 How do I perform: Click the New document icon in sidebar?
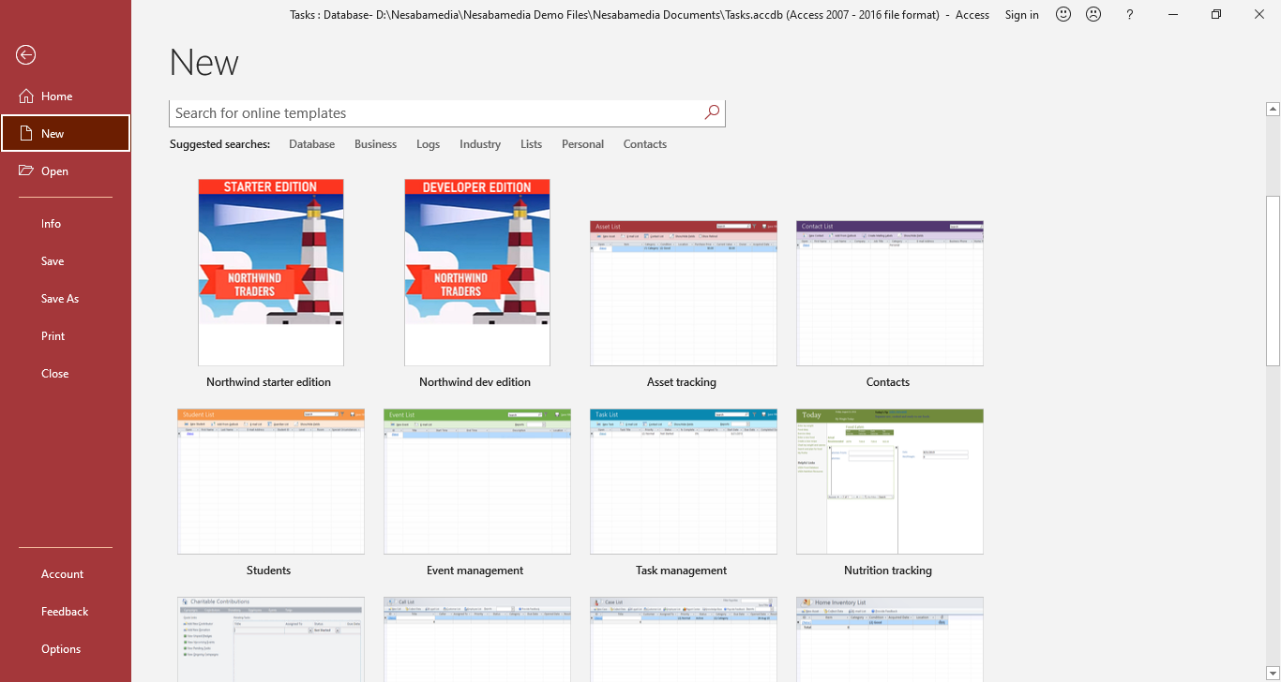(26, 134)
